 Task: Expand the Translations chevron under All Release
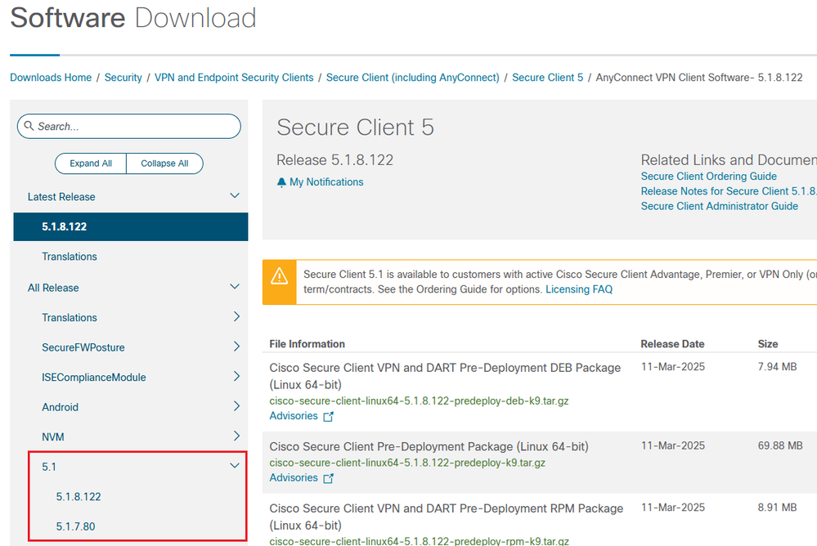point(236,317)
